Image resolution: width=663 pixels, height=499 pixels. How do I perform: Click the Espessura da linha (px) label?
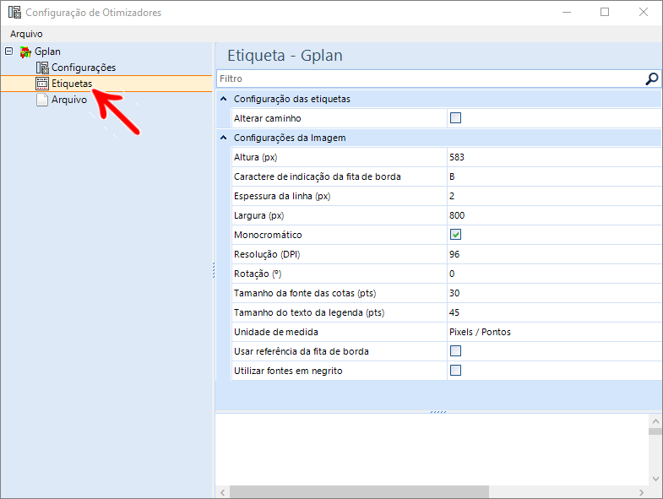[x=282, y=196]
